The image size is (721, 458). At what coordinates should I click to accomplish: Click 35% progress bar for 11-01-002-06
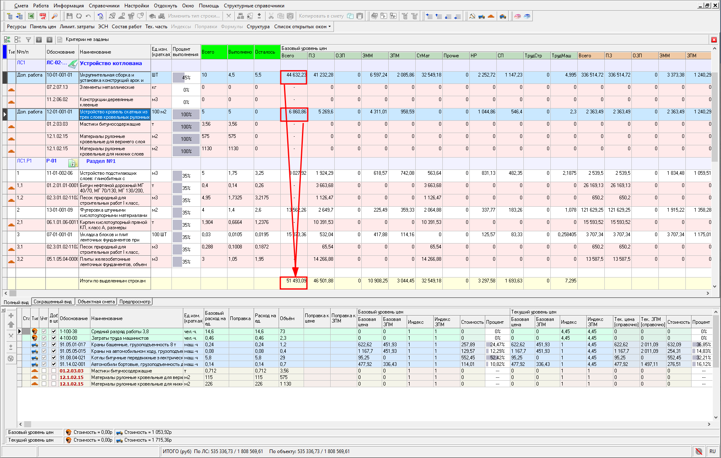[186, 176]
